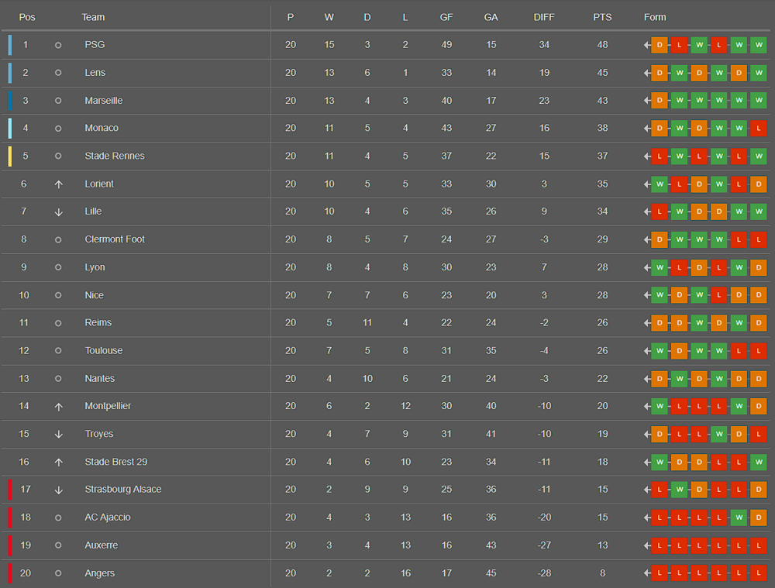Click Lorient's up arrow position indicator
Viewport: 775px width, 588px height.
pos(58,184)
